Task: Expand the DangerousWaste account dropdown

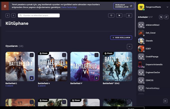Action: tap(167, 7)
